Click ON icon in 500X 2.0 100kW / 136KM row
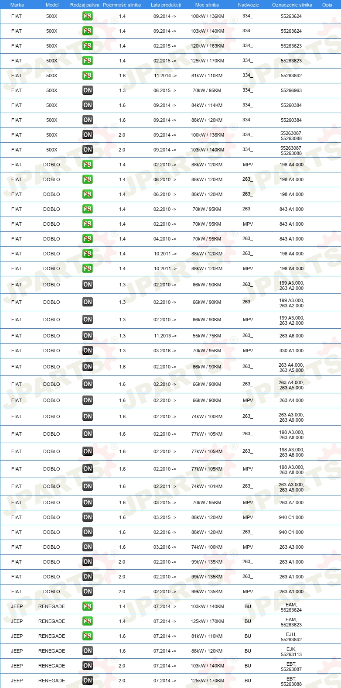 88,135
